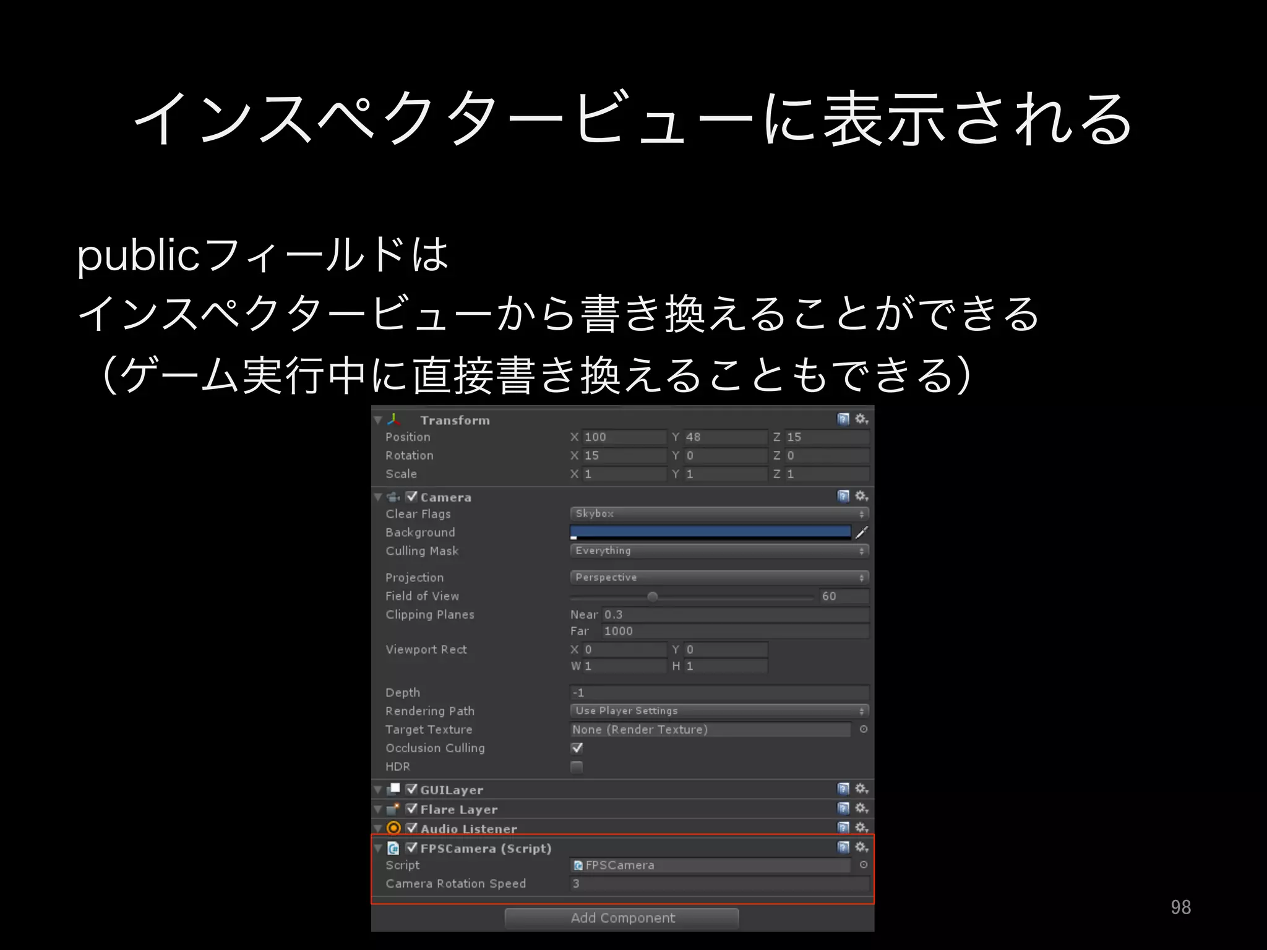Open GUILayer gear settings menu
This screenshot has height=950, width=1267.
point(862,789)
